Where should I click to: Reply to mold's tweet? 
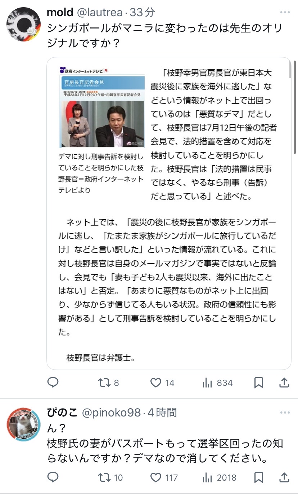[53, 383]
